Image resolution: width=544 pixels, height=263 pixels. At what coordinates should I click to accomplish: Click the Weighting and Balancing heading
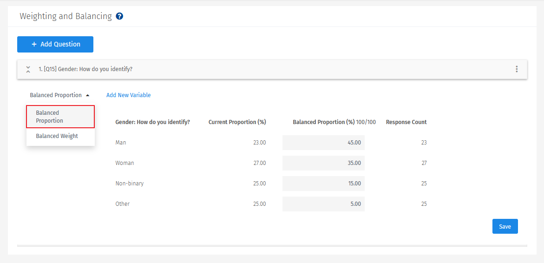click(66, 16)
